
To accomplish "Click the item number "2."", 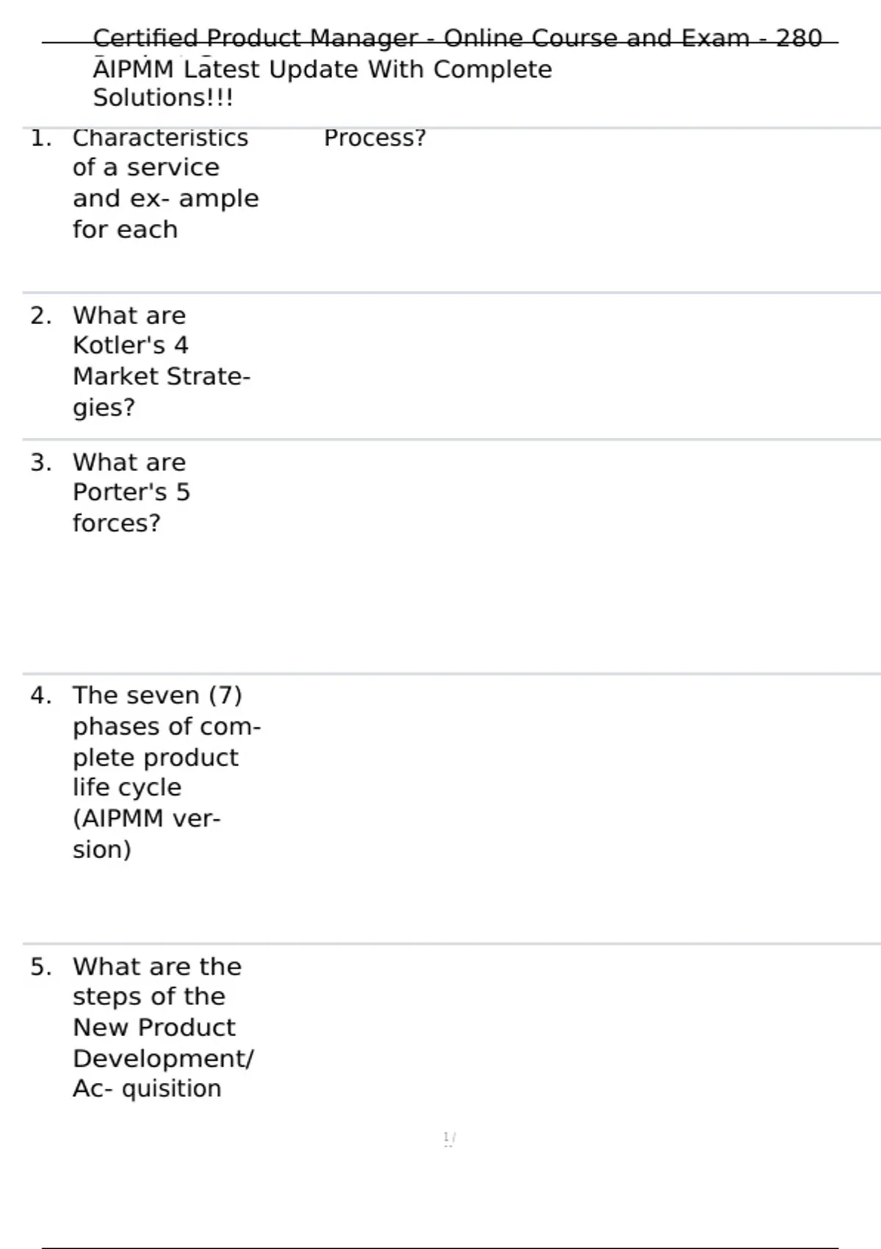I will 41,316.
